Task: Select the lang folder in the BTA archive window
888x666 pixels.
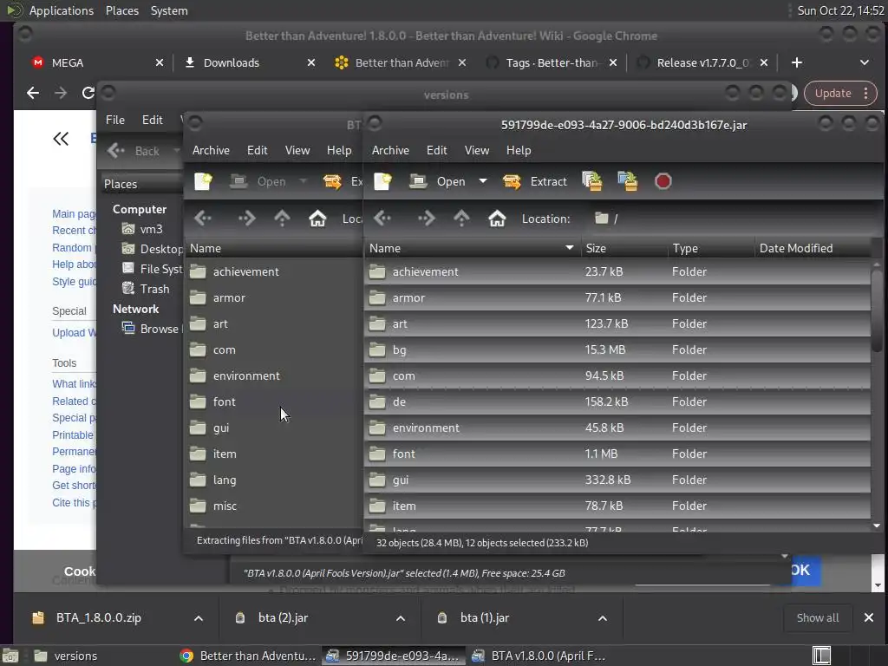Action: 274,480
